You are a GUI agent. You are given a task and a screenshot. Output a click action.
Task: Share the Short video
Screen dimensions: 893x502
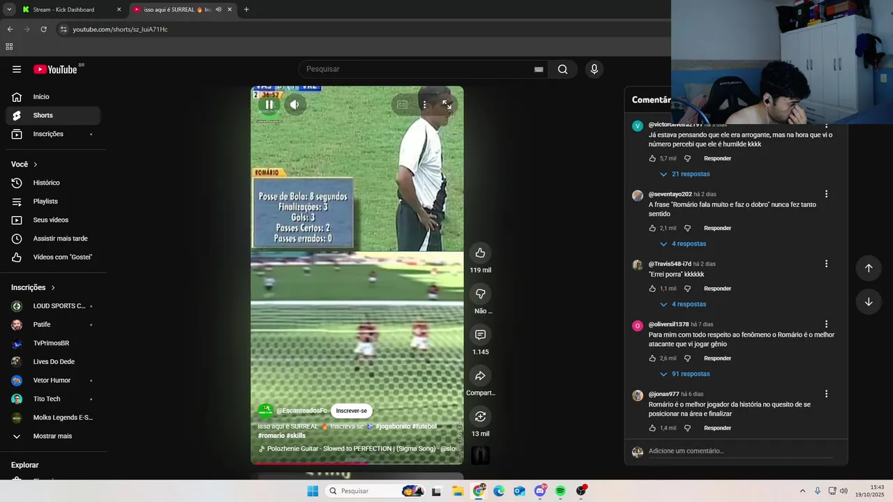480,376
